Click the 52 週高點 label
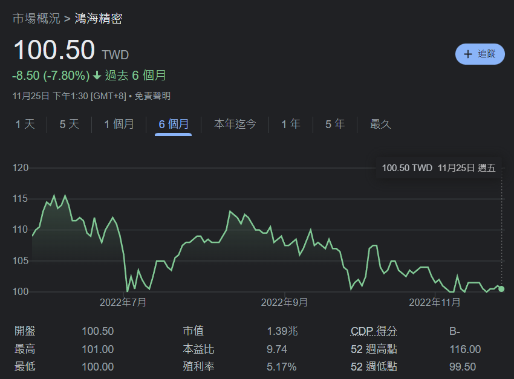This screenshot has width=514, height=379. (x=374, y=349)
